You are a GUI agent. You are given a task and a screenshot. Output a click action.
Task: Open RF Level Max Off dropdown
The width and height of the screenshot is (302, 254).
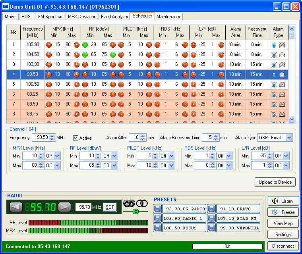click(114, 165)
